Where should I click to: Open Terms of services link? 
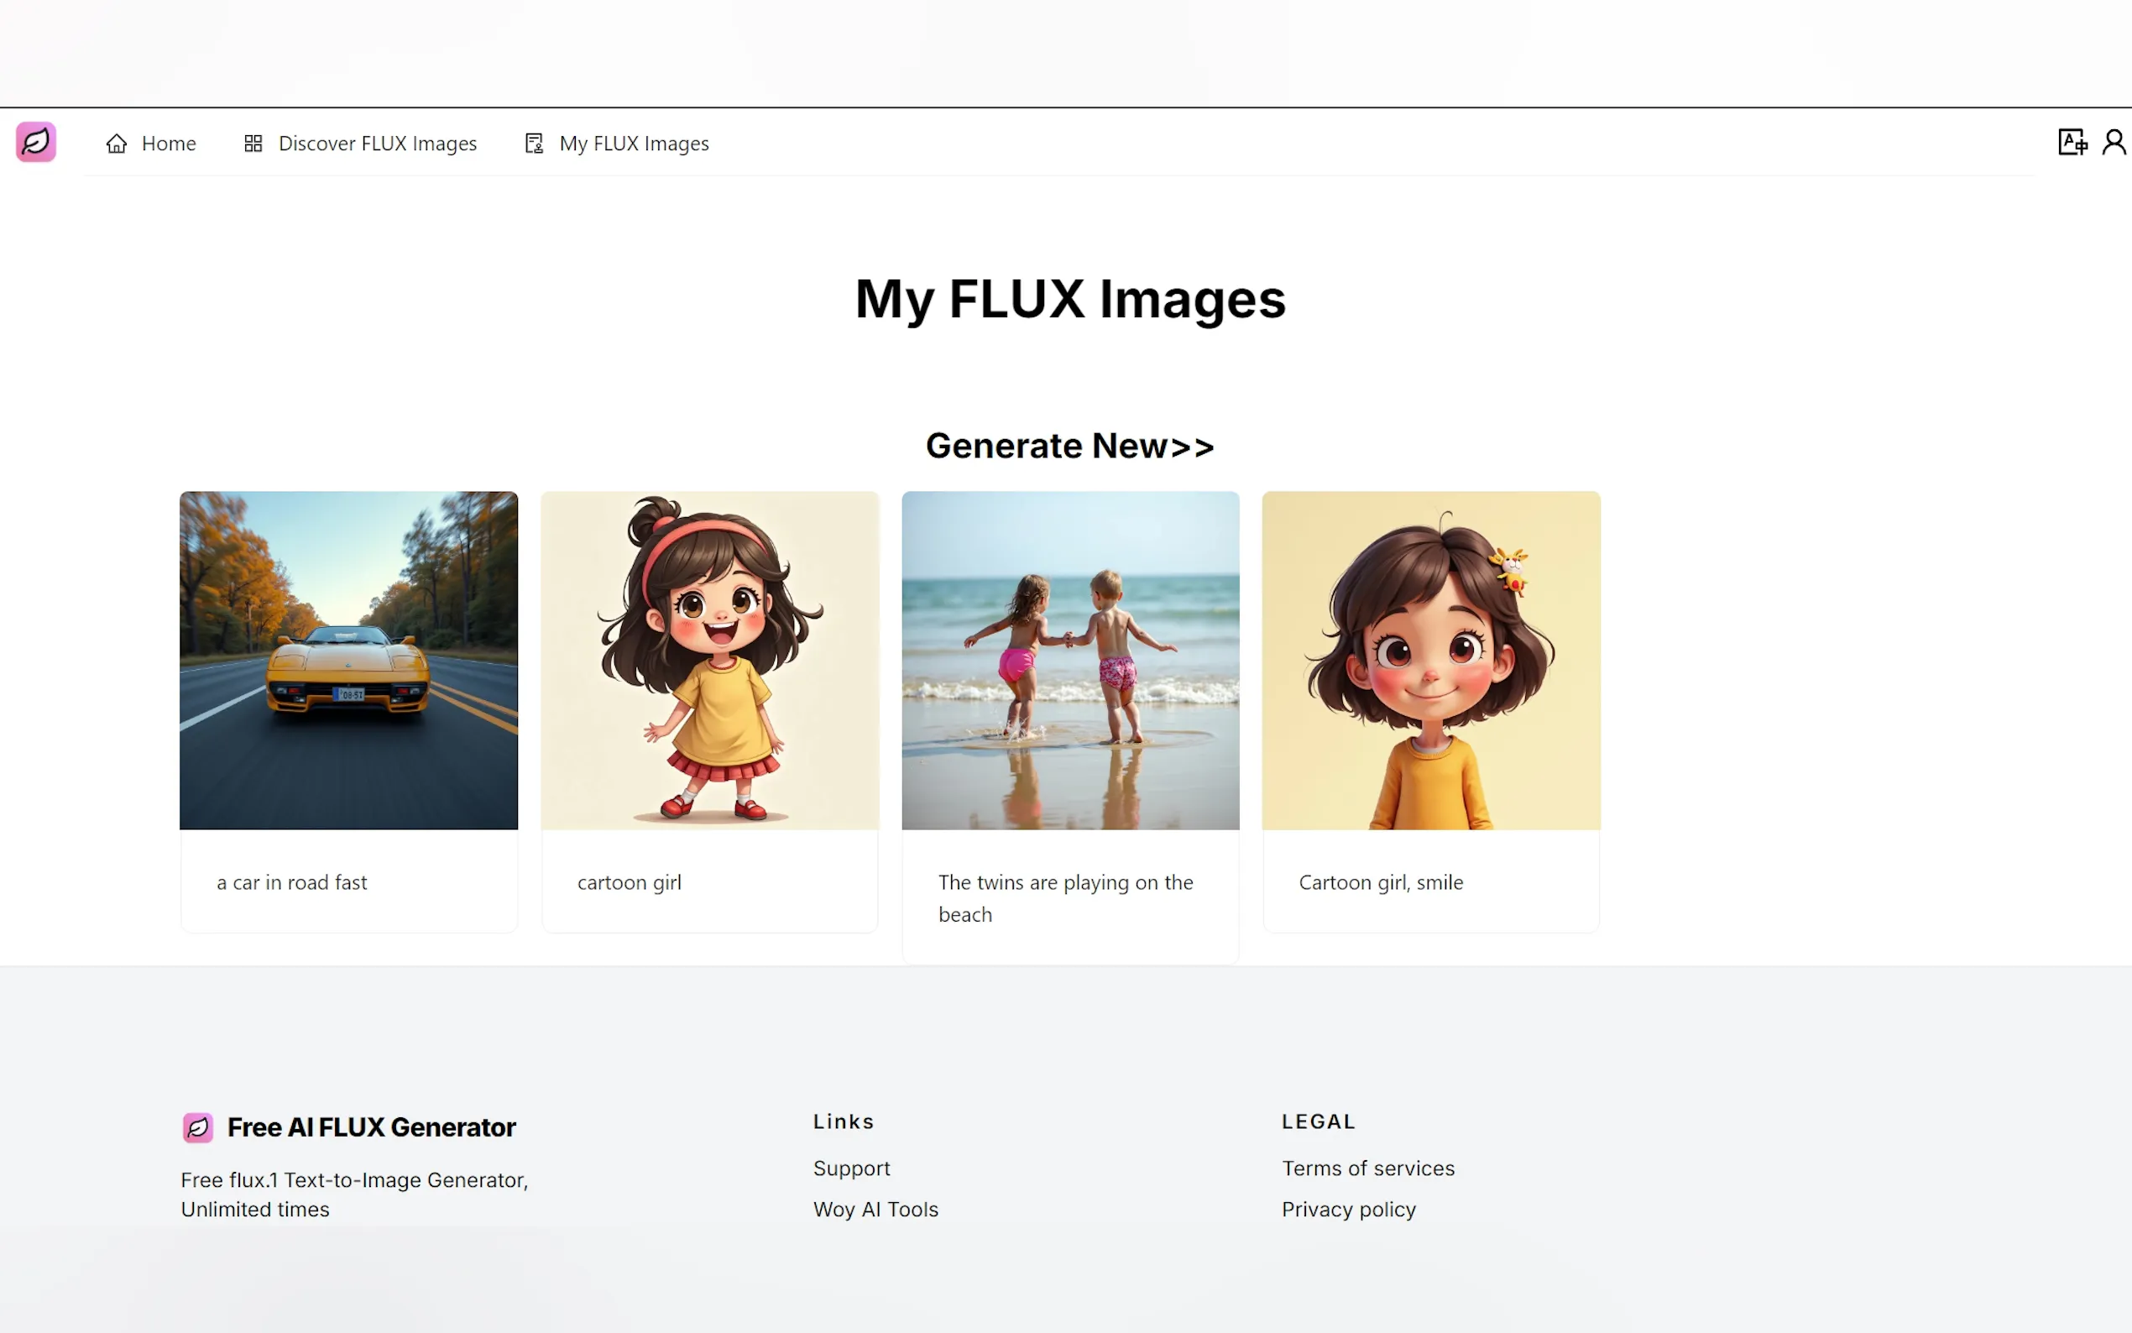tap(1368, 1168)
